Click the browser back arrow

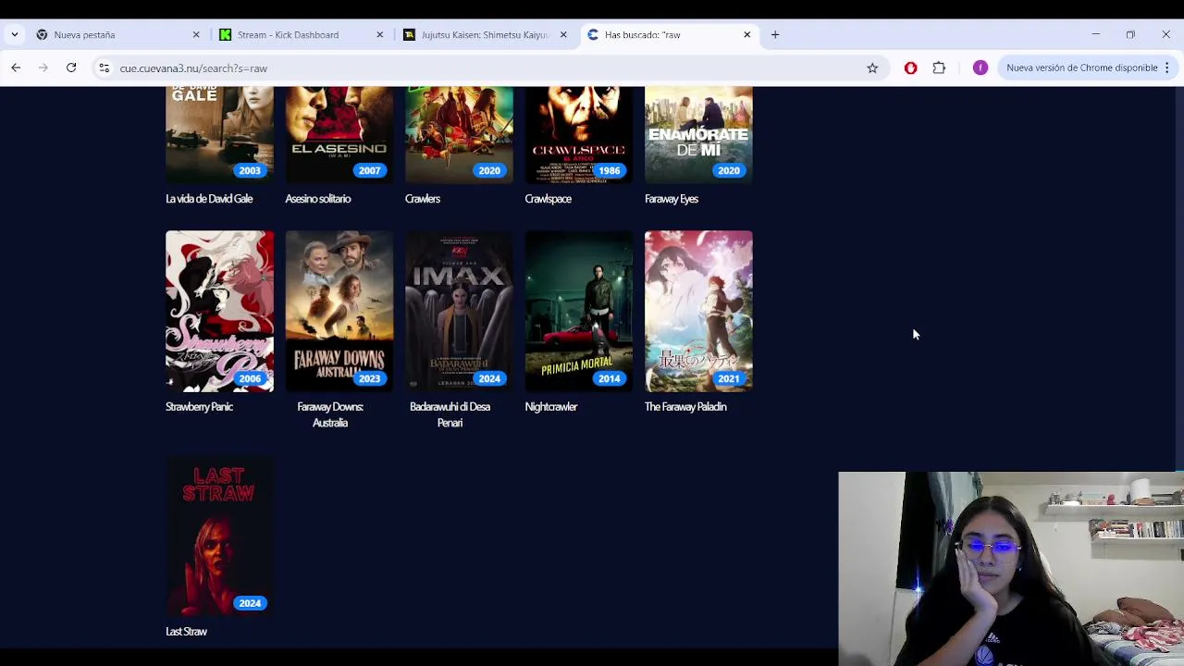16,68
